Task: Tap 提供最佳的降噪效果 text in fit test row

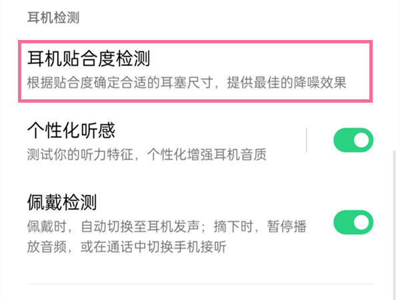Action: (x=287, y=83)
